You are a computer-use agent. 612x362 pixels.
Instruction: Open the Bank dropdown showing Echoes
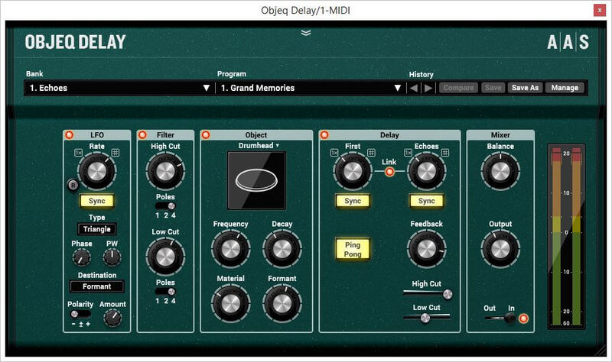(x=119, y=88)
